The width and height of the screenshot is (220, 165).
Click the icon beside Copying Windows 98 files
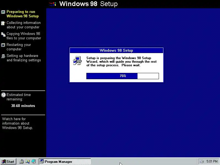[3, 34]
